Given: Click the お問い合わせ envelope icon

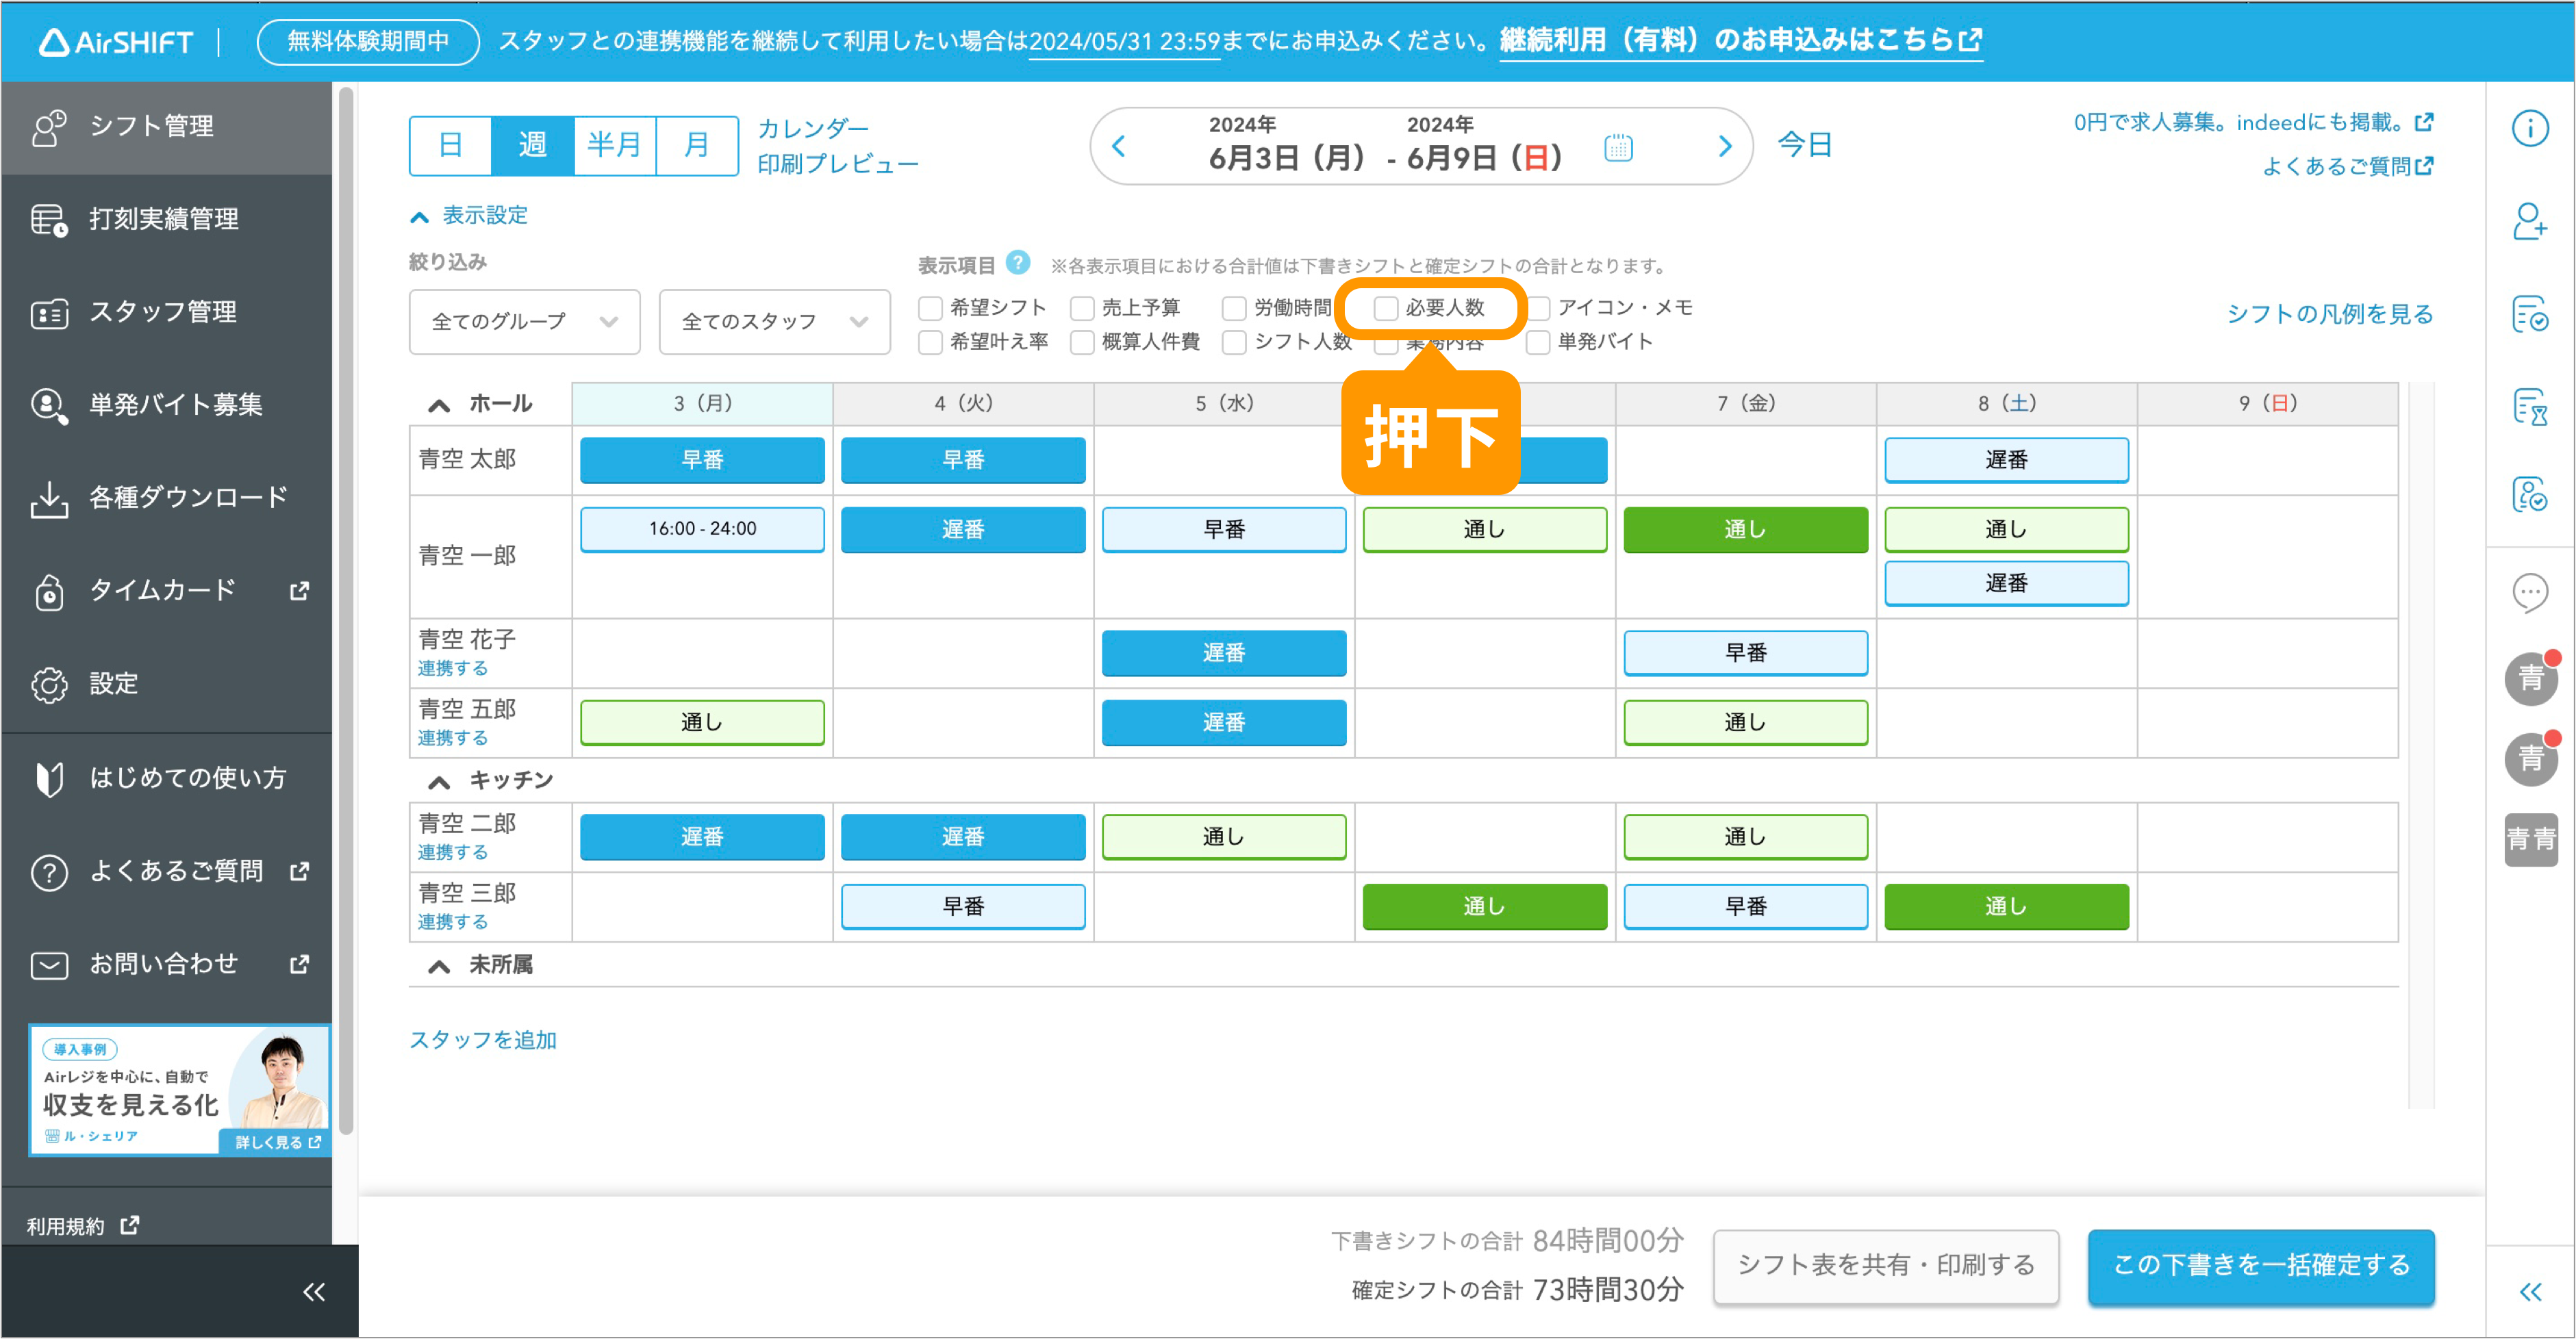Looking at the screenshot, I should 49,965.
